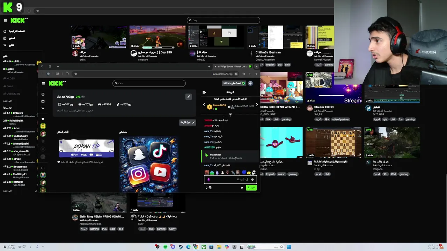
Task: Open Day 999 stream thumbnail
Action: [157, 37]
